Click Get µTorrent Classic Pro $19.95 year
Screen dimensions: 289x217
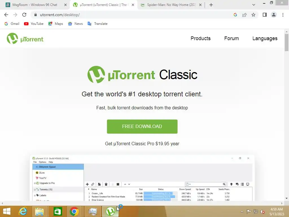(x=142, y=144)
